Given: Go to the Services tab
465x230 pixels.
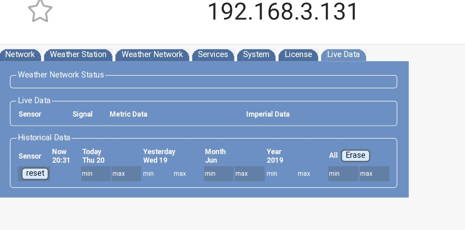Looking at the screenshot, I should 213,55.
